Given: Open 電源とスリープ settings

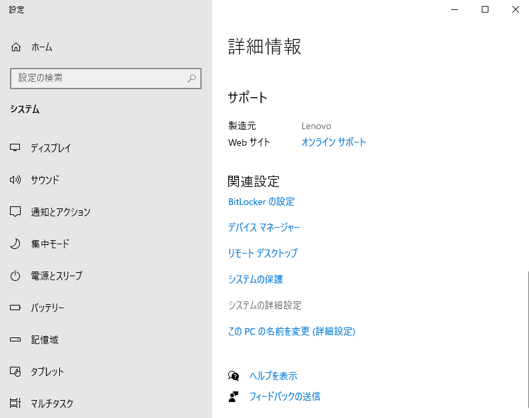Looking at the screenshot, I should (x=57, y=276).
